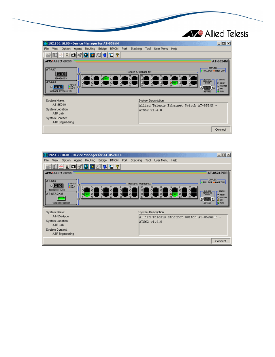Click open folder icon in AT-8524POE toolbar
The image size is (275, 357).
click(x=48, y=167)
